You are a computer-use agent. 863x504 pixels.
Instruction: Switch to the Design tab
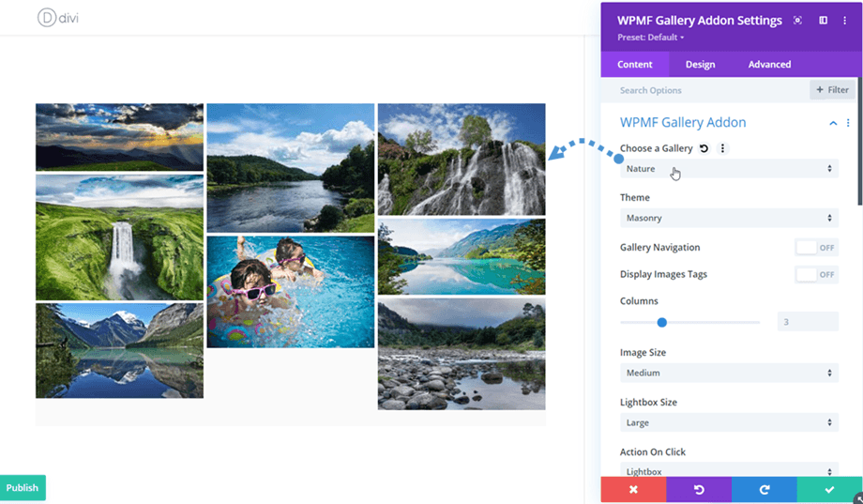tap(700, 65)
